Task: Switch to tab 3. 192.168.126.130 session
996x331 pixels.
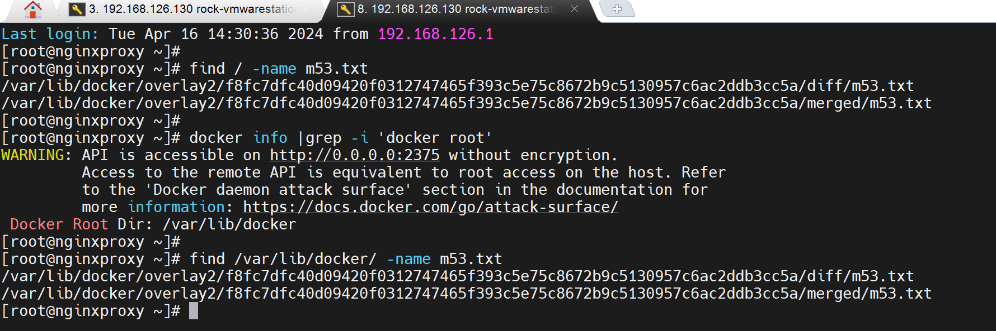Action: pos(190,9)
